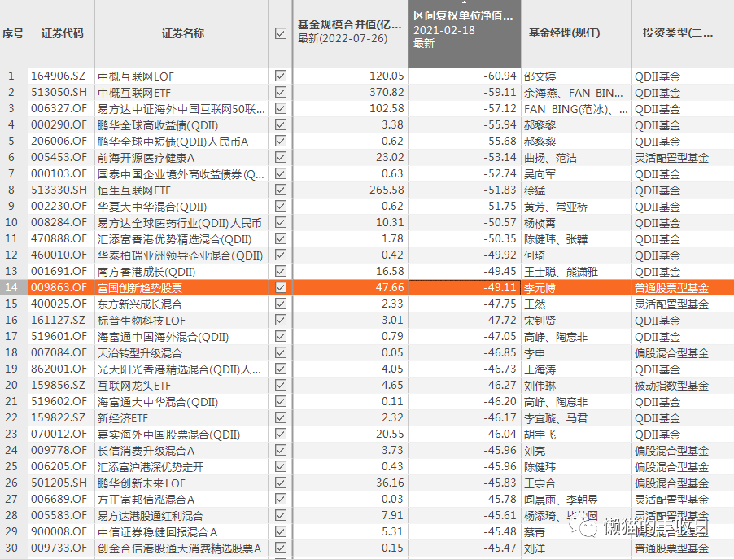Select security code 164906.SZ
Viewport: 734px width, 559px height.
click(59, 76)
